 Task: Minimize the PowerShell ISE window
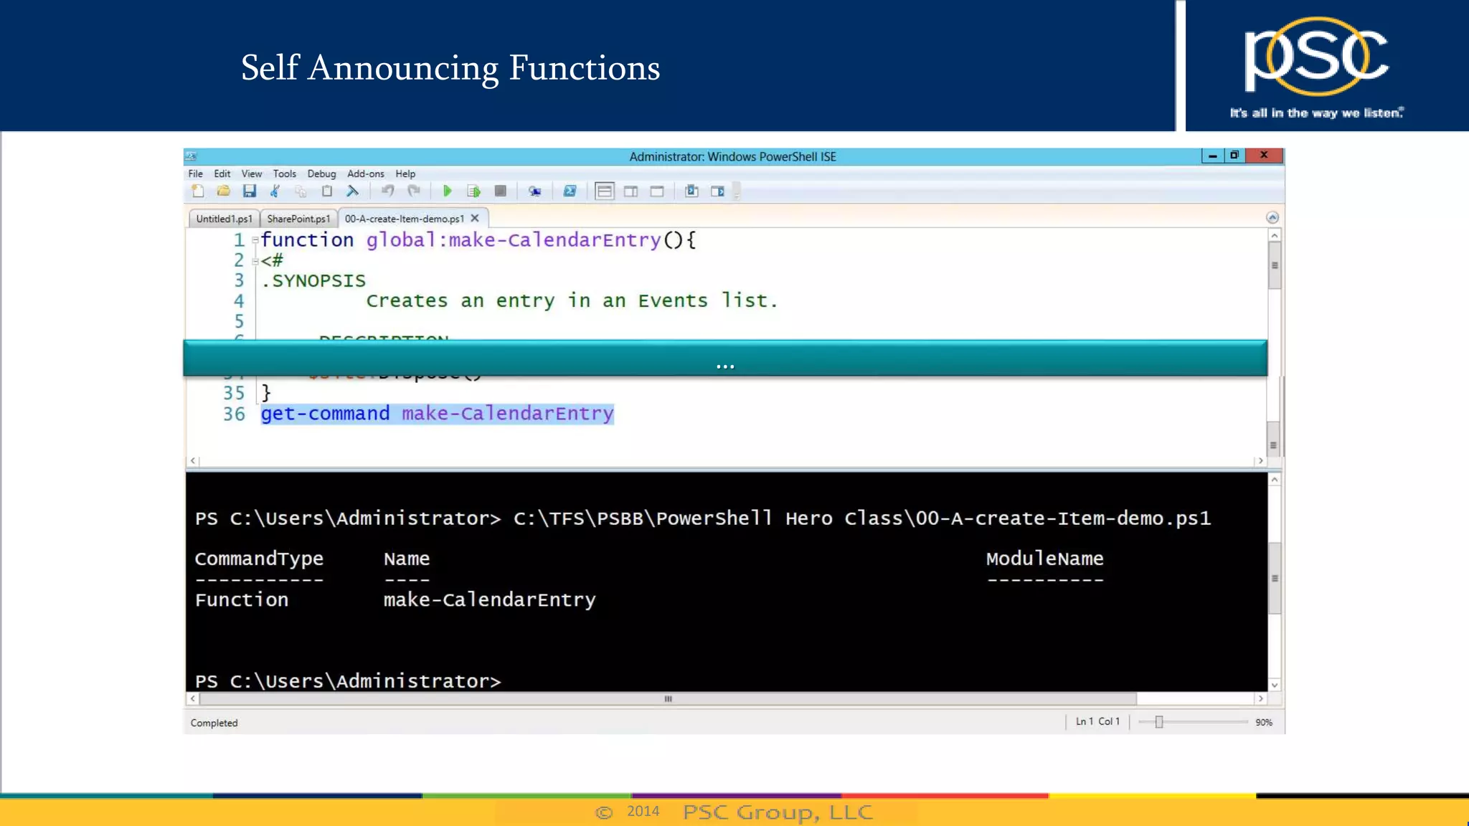(1212, 156)
